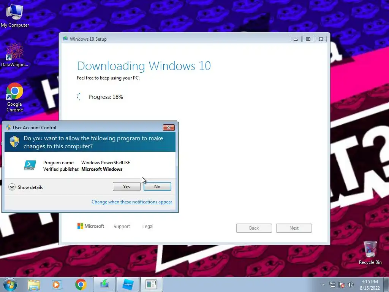Click the PowerShell ISE program icon
This screenshot has height=292, width=389.
coord(30,165)
